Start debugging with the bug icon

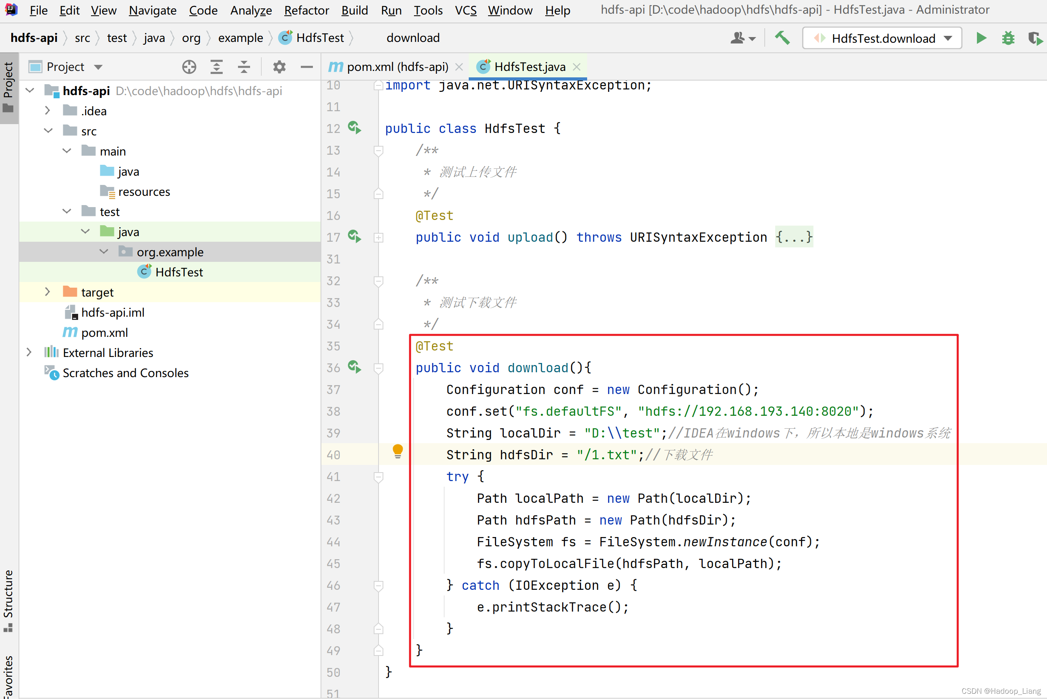(x=1008, y=38)
